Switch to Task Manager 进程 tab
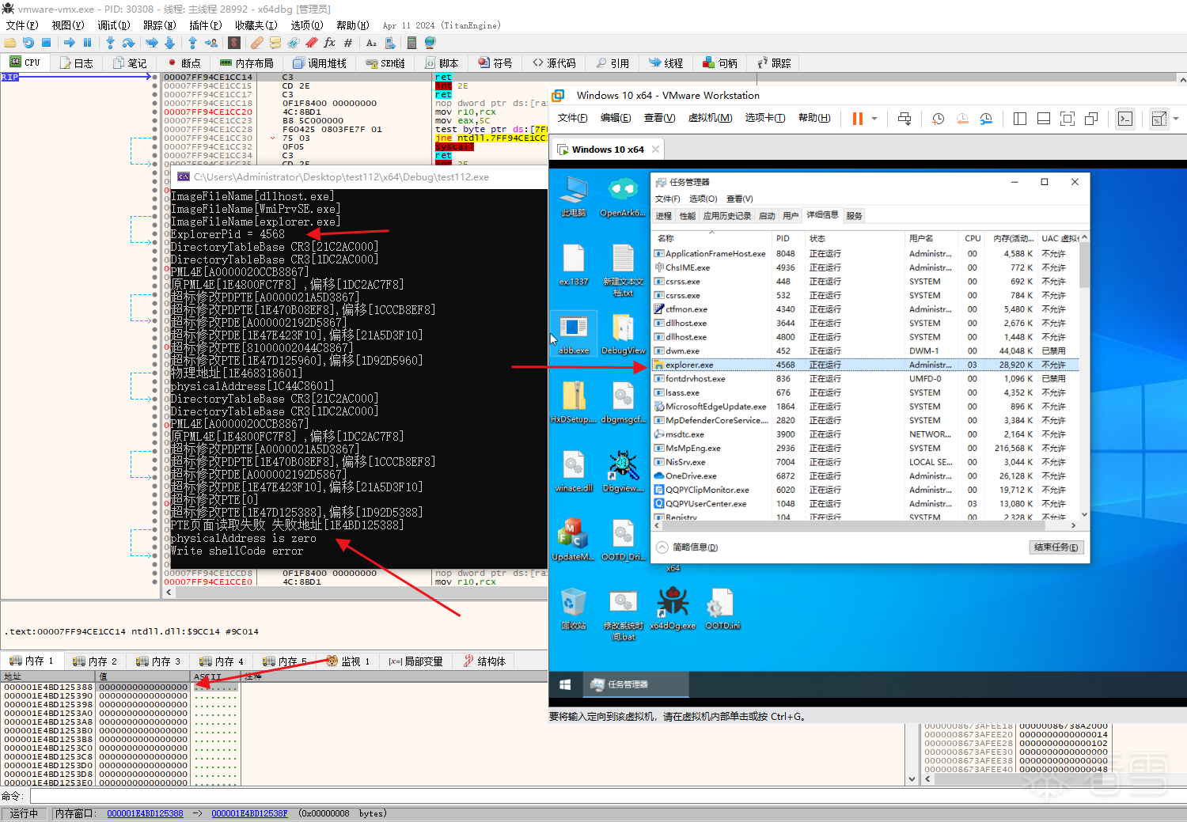 pyautogui.click(x=663, y=216)
